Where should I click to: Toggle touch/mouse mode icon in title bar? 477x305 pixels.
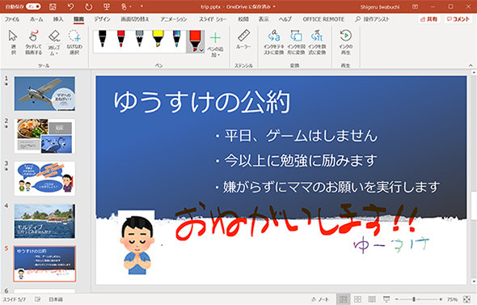tap(125, 6)
